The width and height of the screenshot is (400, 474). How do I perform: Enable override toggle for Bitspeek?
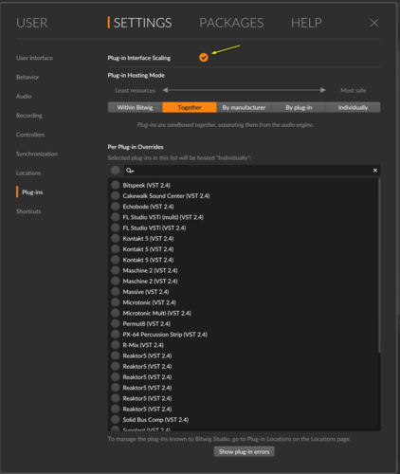pos(116,185)
